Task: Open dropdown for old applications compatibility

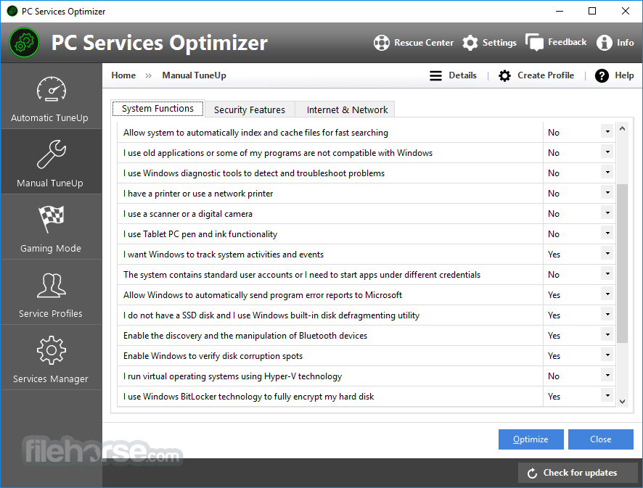Action: point(607,152)
